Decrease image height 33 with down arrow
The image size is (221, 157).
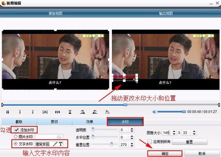pos(194,134)
